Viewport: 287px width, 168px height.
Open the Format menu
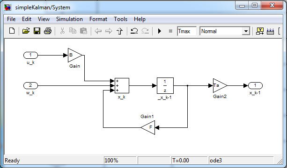pos(98,19)
